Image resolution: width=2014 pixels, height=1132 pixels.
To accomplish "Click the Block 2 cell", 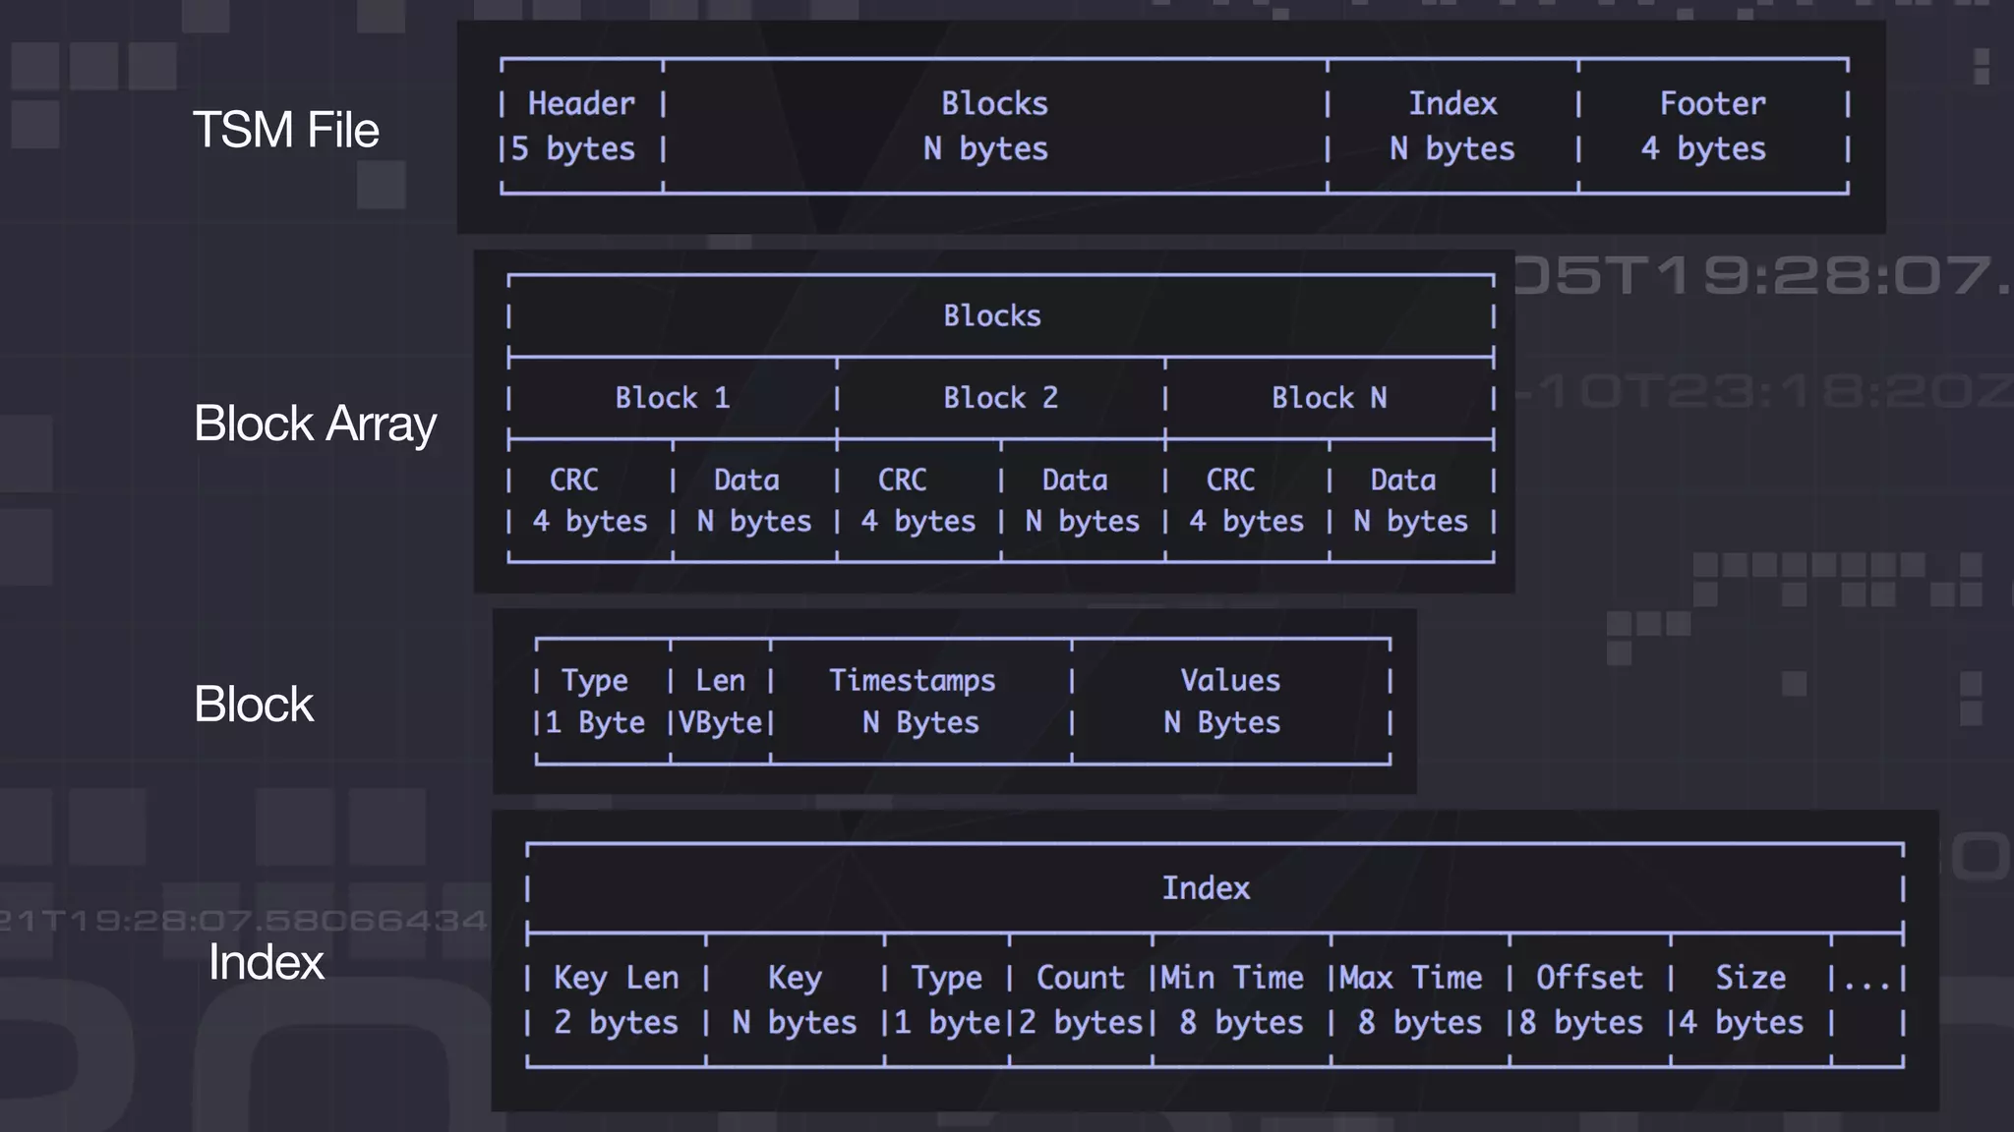I will 1000,398.
